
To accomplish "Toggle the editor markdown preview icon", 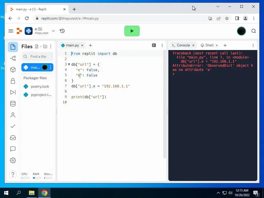I will click(154, 45).
